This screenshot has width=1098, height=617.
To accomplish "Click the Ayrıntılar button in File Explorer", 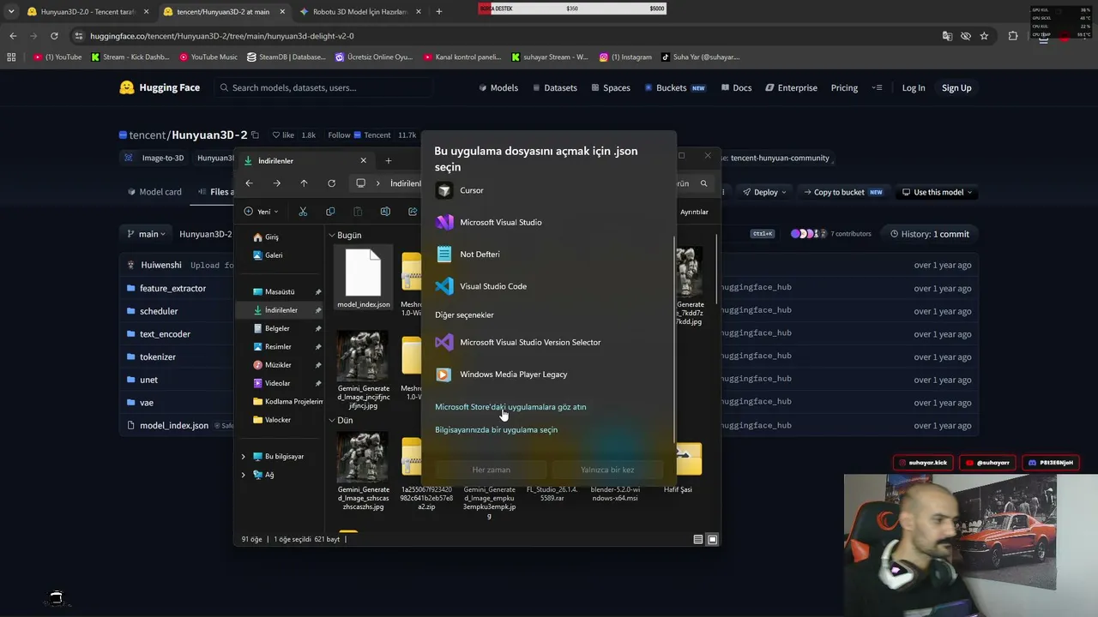I will [x=694, y=212].
